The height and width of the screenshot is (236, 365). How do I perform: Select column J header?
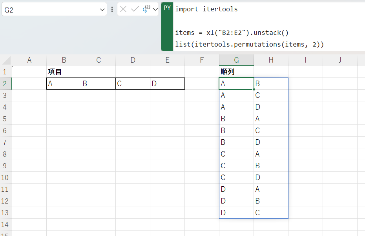tap(340, 60)
